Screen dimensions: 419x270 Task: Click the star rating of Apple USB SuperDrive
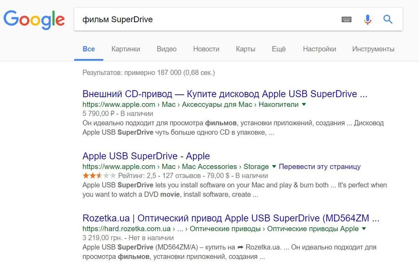point(99,176)
